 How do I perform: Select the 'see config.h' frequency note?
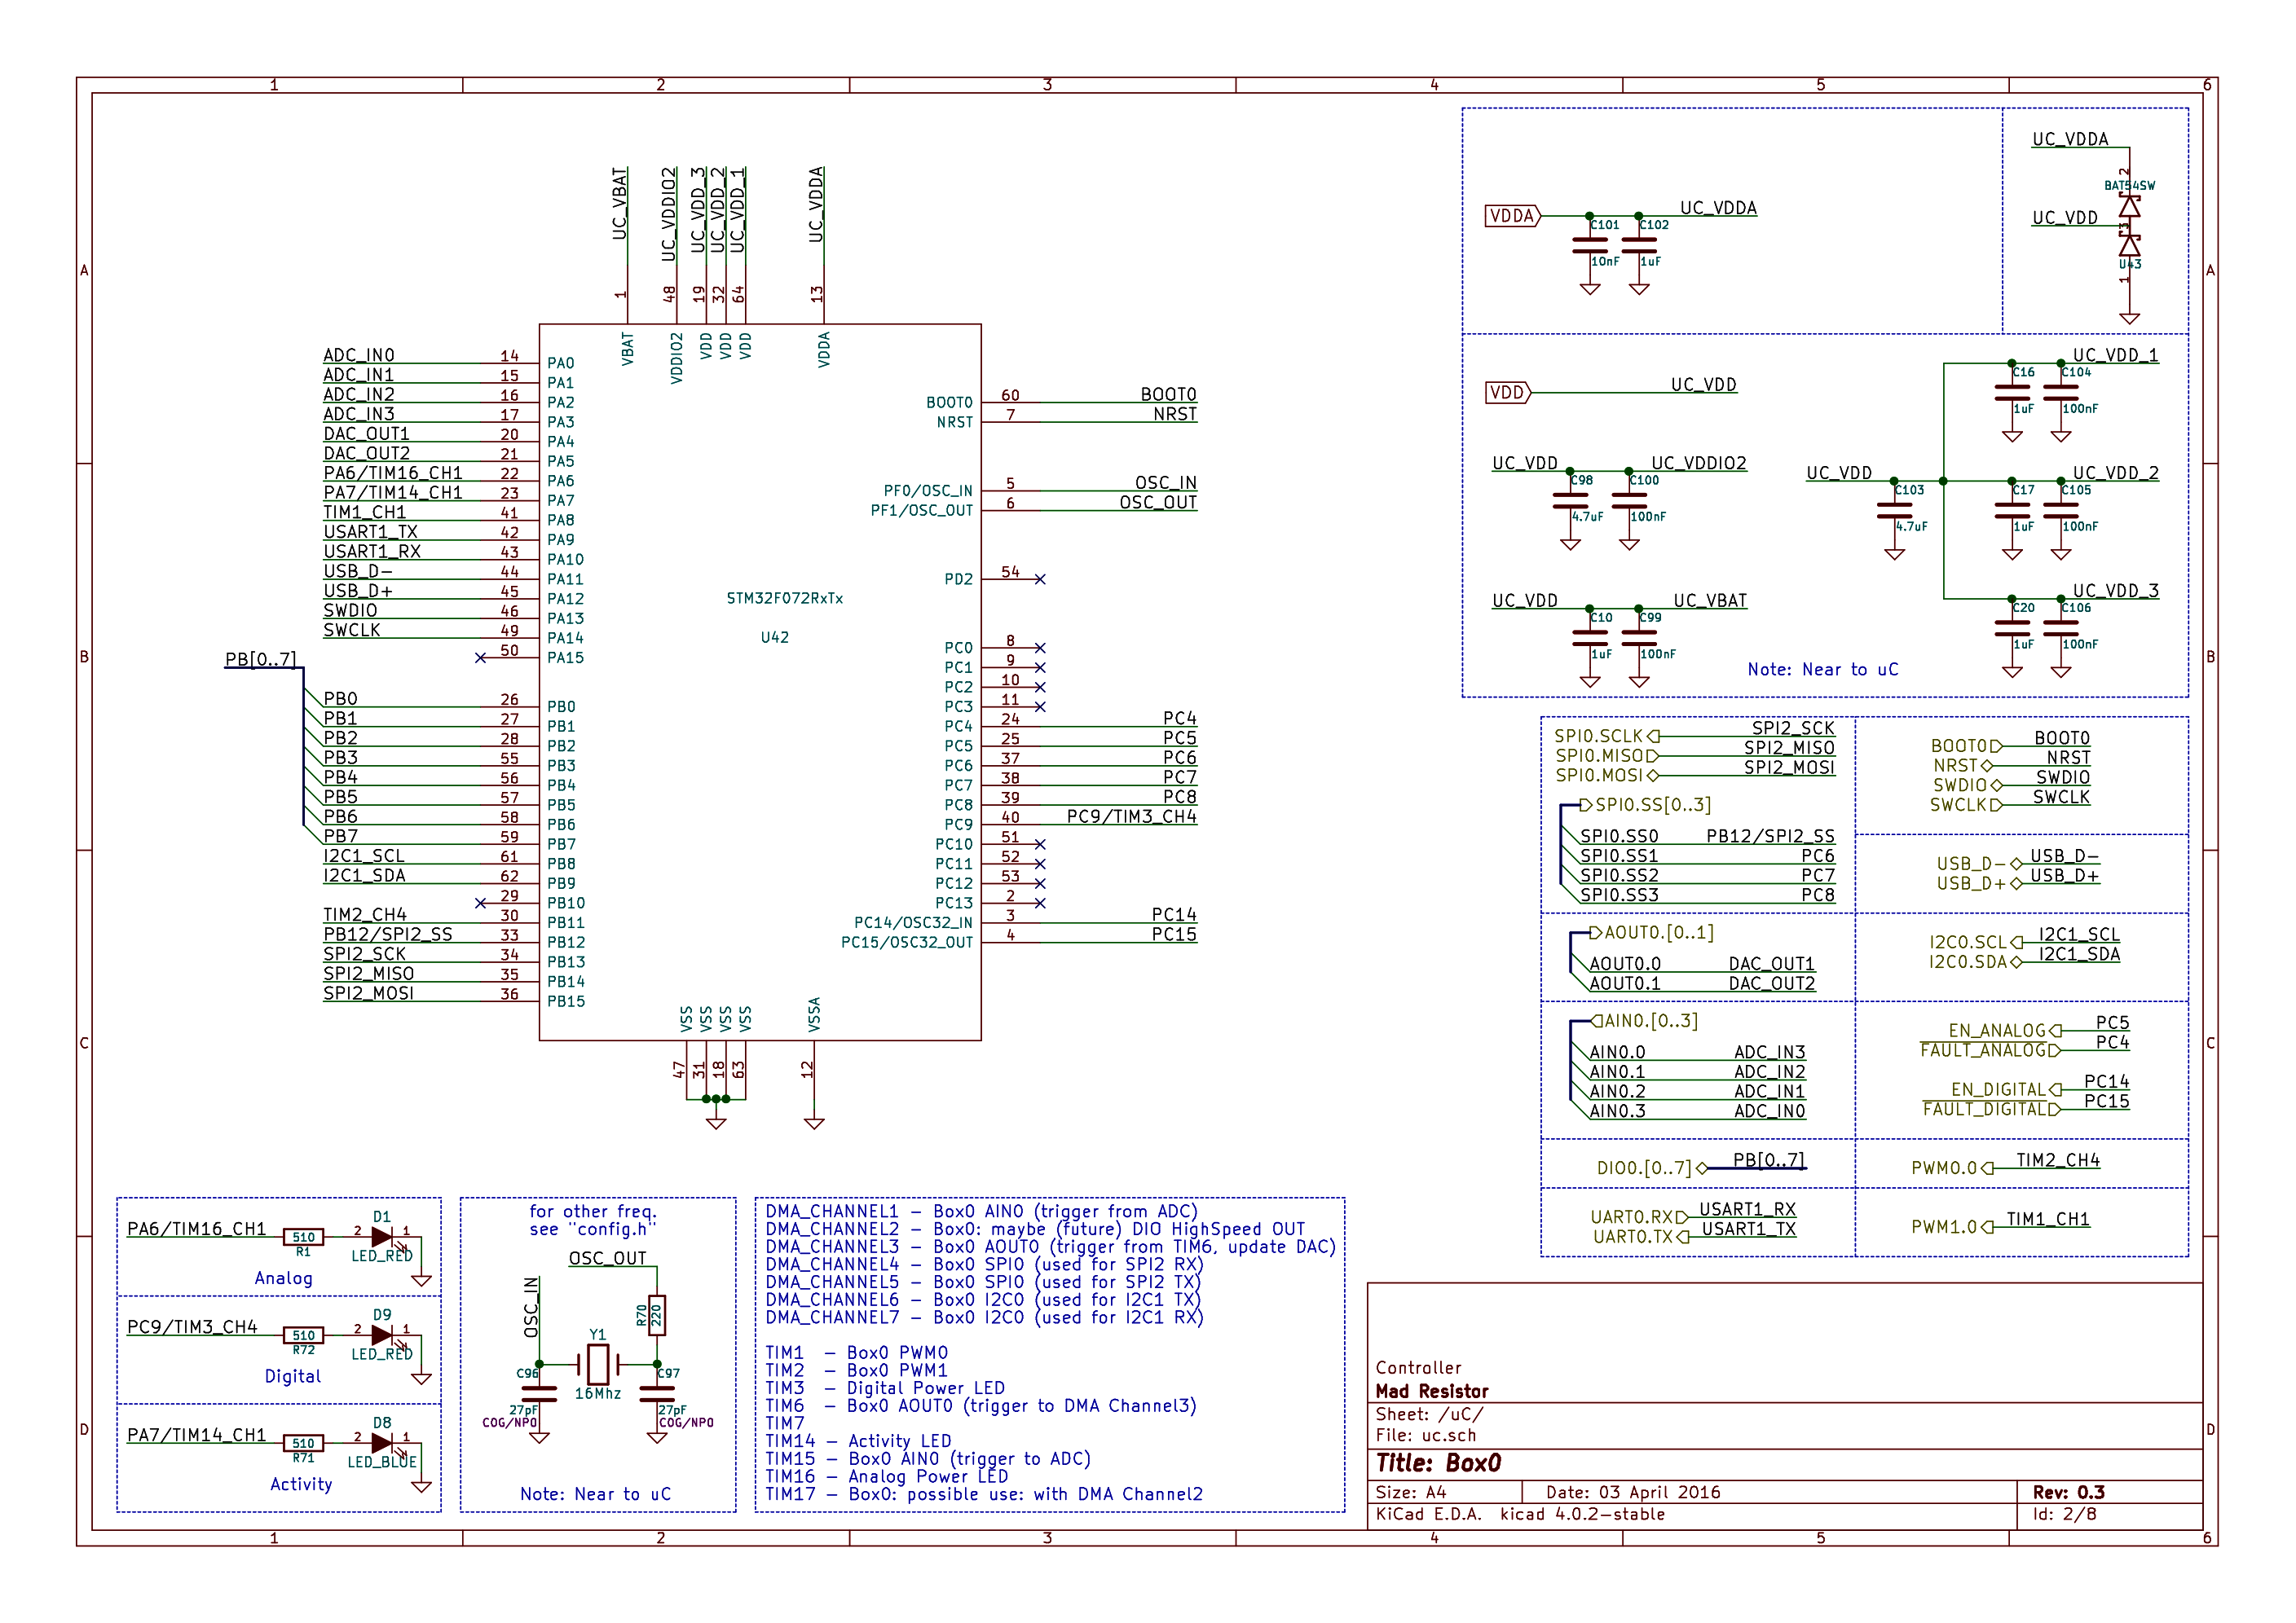[593, 1230]
